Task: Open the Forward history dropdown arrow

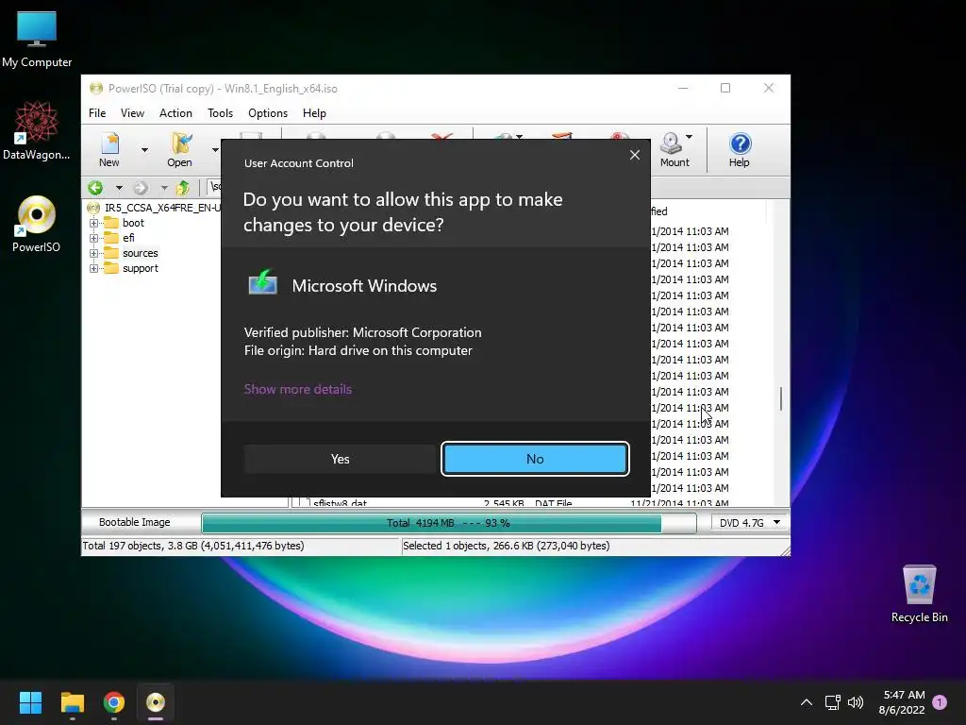Action: (164, 188)
